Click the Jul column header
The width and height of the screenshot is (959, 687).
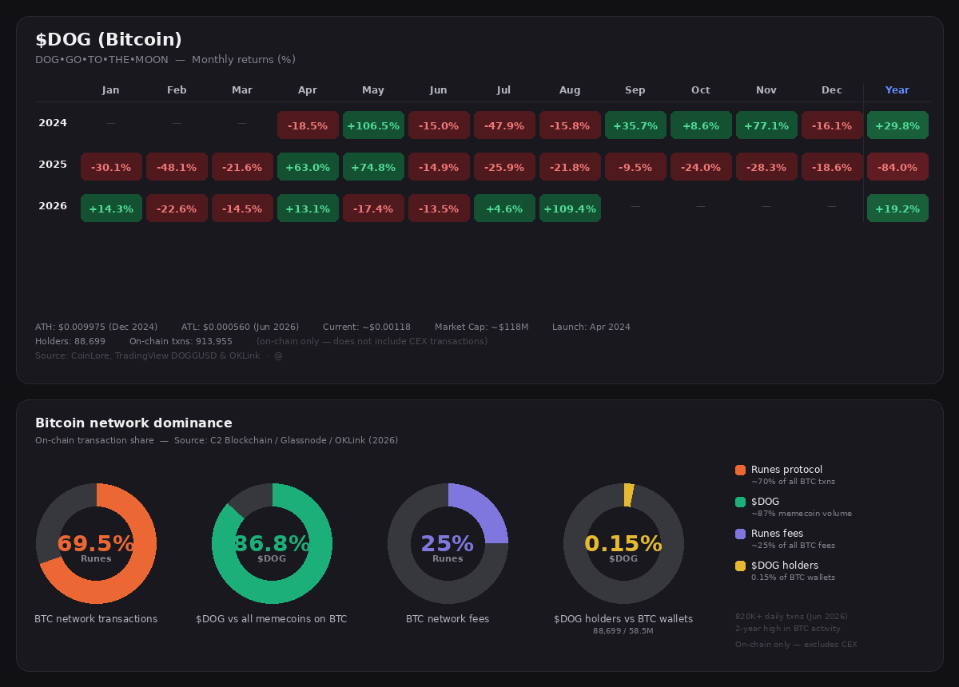(x=504, y=90)
